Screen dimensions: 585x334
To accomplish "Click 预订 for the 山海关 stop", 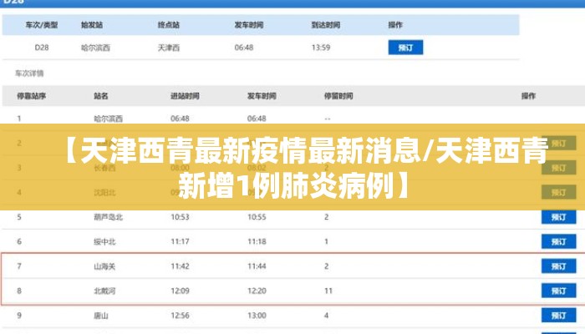I will pos(558,266).
